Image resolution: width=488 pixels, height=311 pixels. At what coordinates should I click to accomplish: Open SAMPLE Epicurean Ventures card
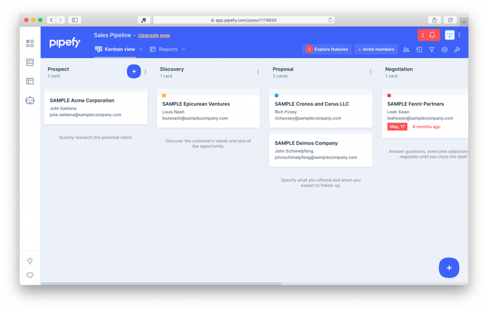[x=208, y=108]
